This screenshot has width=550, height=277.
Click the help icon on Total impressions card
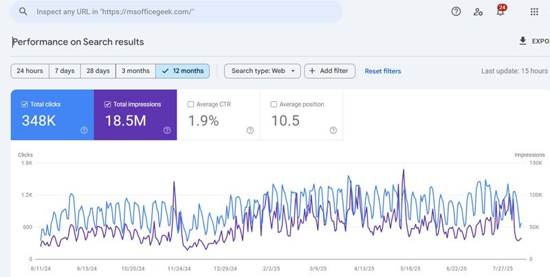pyautogui.click(x=167, y=130)
